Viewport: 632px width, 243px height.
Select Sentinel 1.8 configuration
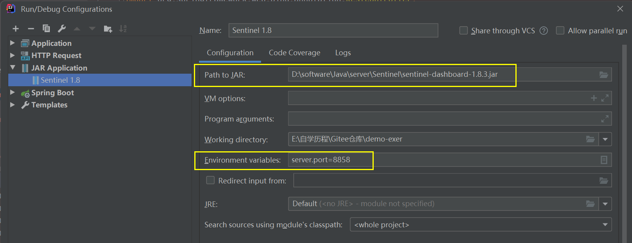(100, 80)
